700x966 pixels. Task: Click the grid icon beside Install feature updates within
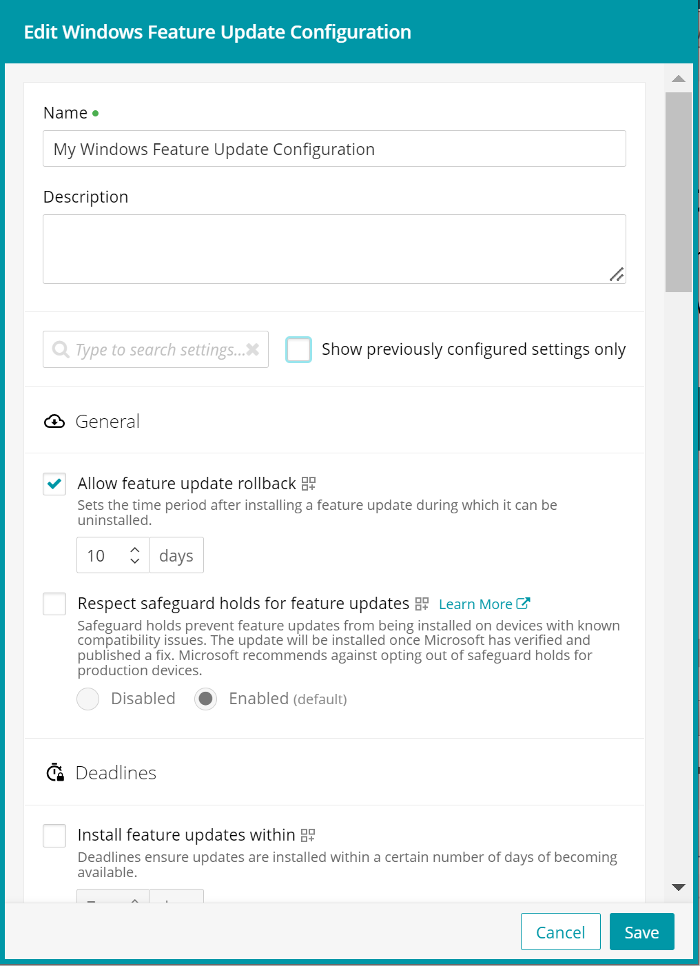[x=308, y=835]
